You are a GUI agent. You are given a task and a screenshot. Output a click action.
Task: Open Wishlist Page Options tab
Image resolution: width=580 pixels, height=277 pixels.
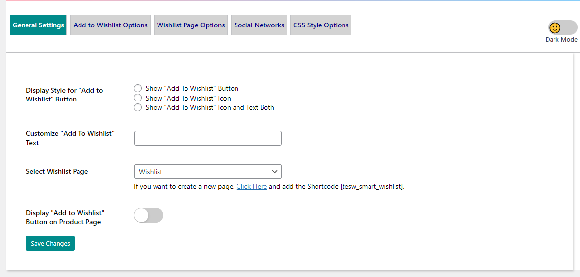tap(191, 25)
